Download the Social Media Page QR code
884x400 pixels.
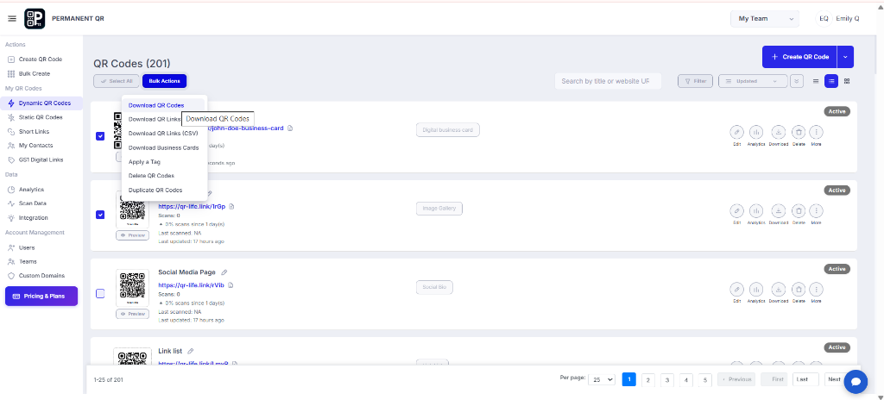[778, 289]
